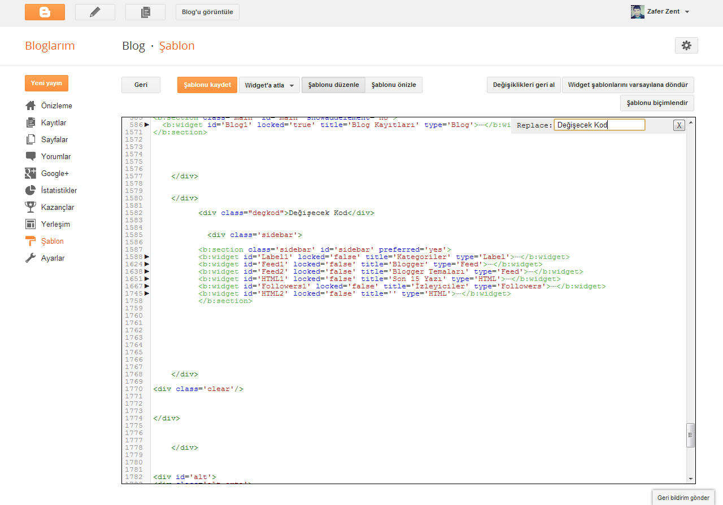This screenshot has width=723, height=505.
Task: Click the Yeni yayın button
Action: pyautogui.click(x=46, y=83)
